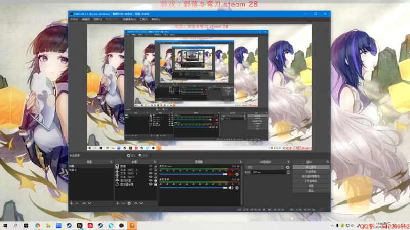The width and height of the screenshot is (410, 230).
Task: Open the 文件(F) menu
Action: point(74,19)
